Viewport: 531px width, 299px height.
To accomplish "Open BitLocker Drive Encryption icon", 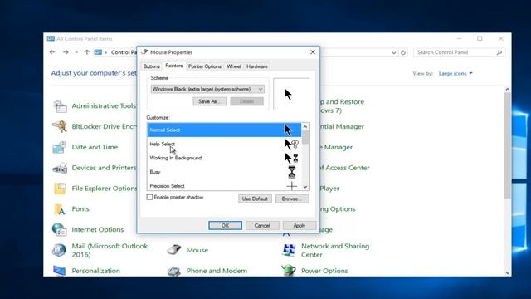I will click(60, 126).
